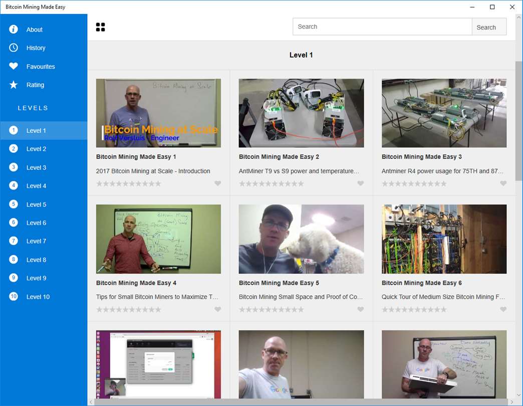Switch to Level 3
Viewport: 523px width, 406px height.
pos(44,167)
